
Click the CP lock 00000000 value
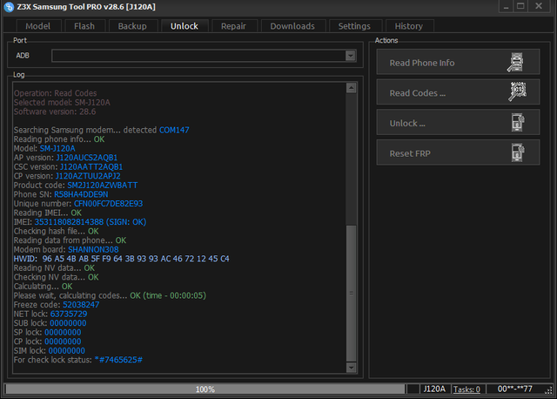[x=63, y=342]
